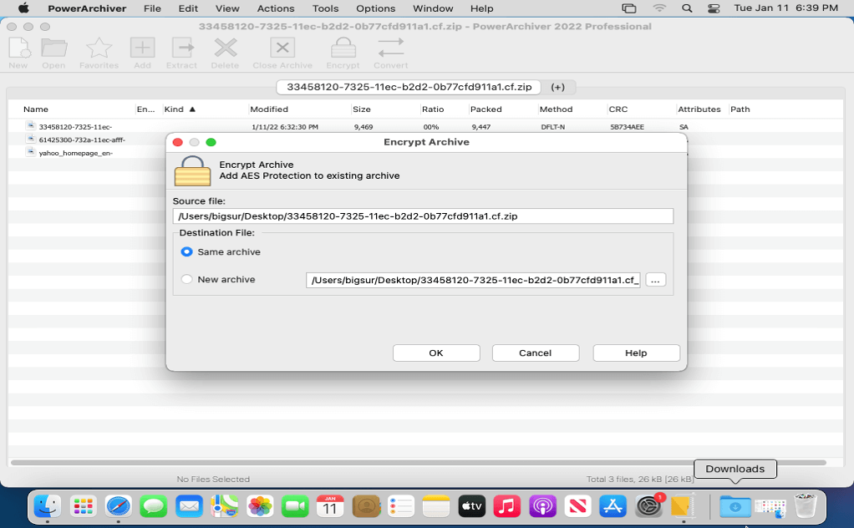Viewport: 854px width, 528px height.
Task: Add a new tab with plus button
Action: point(557,87)
